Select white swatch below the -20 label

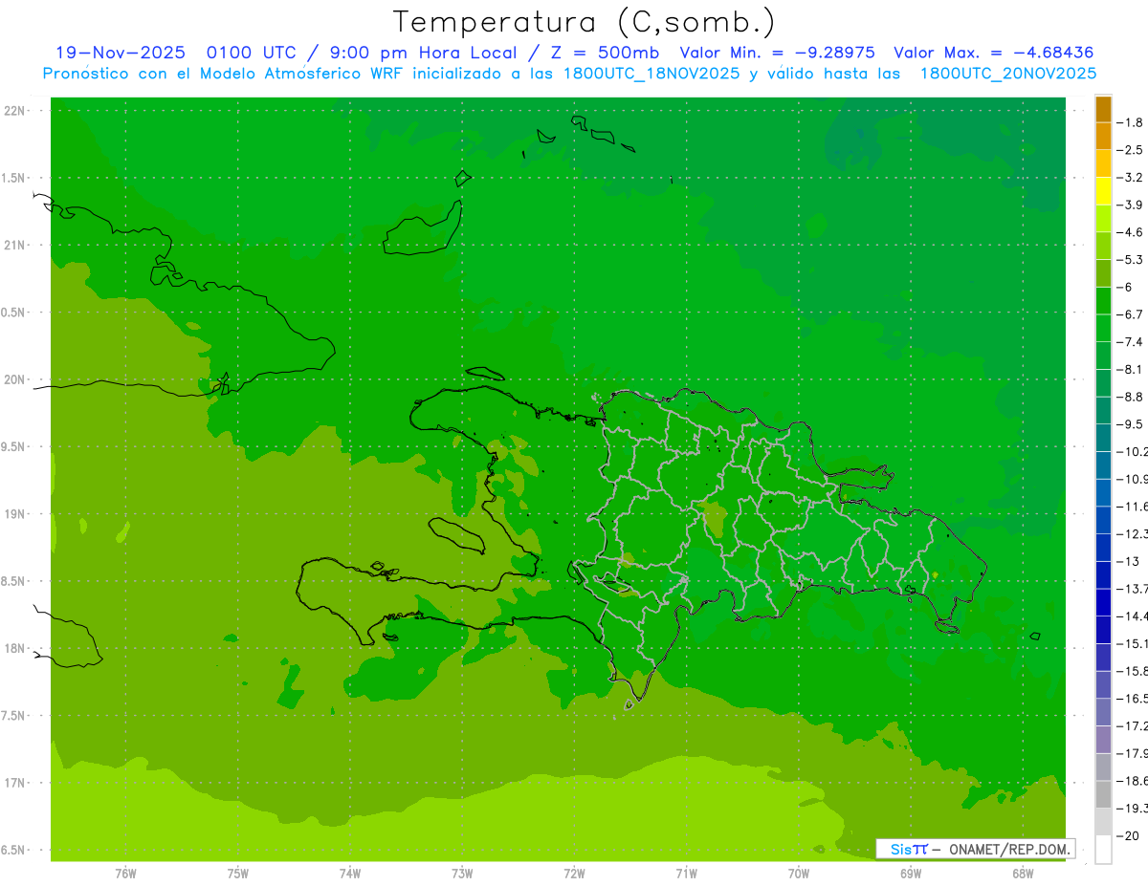point(1103,850)
